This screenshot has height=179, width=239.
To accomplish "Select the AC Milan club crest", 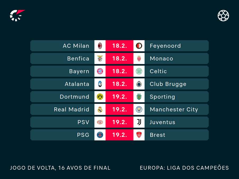I will pyautogui.click(x=100, y=46).
